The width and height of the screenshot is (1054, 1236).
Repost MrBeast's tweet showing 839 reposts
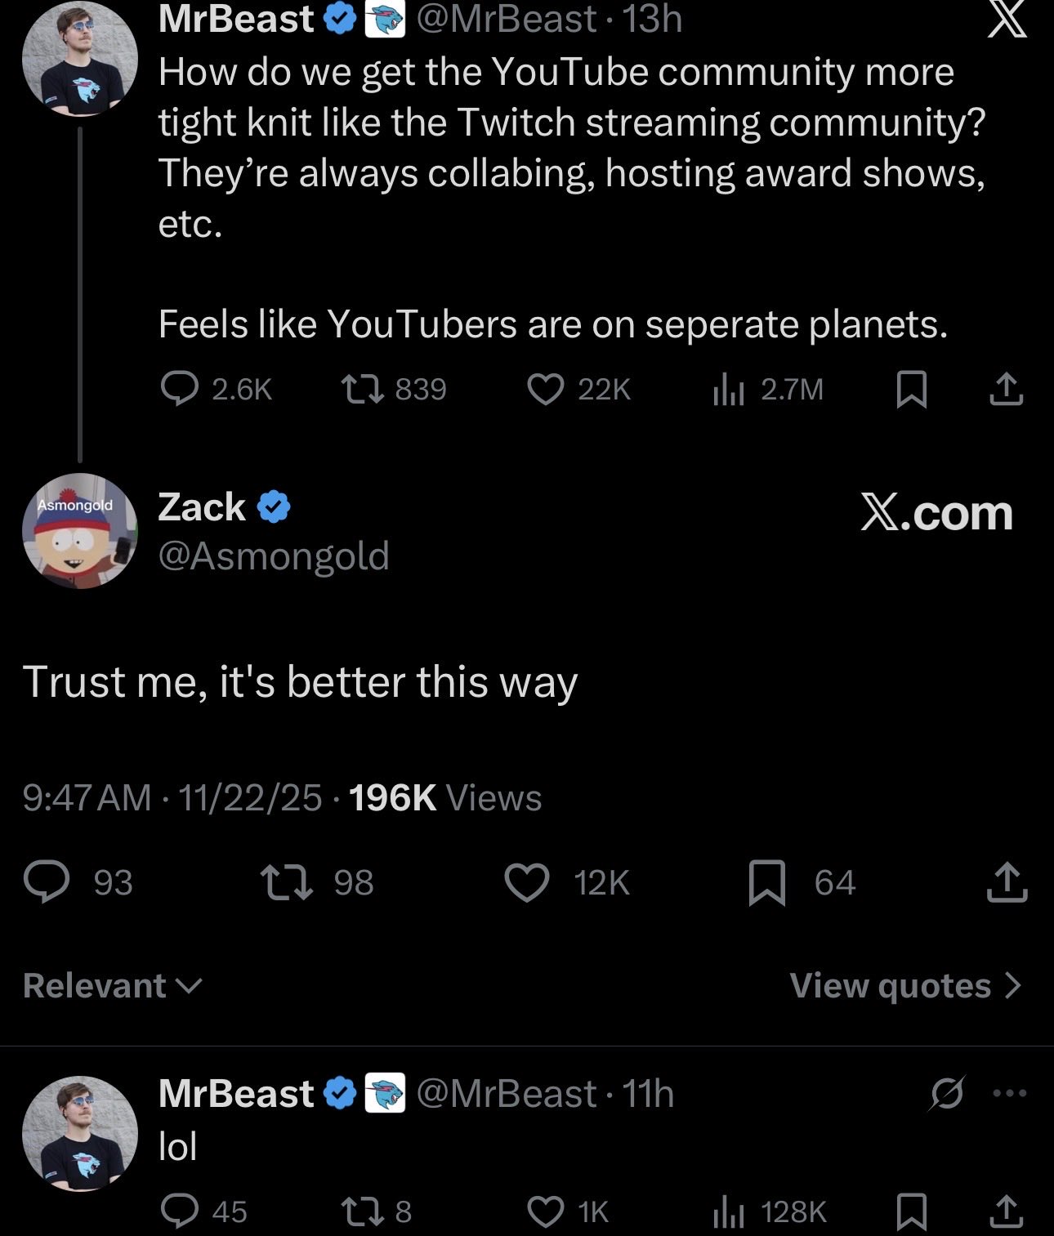(362, 390)
